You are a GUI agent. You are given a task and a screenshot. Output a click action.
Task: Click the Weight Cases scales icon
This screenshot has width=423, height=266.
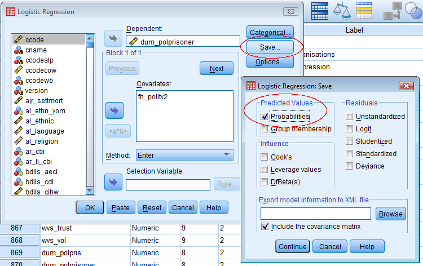[341, 11]
